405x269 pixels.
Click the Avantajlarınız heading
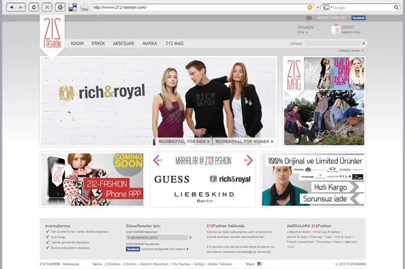click(x=57, y=226)
